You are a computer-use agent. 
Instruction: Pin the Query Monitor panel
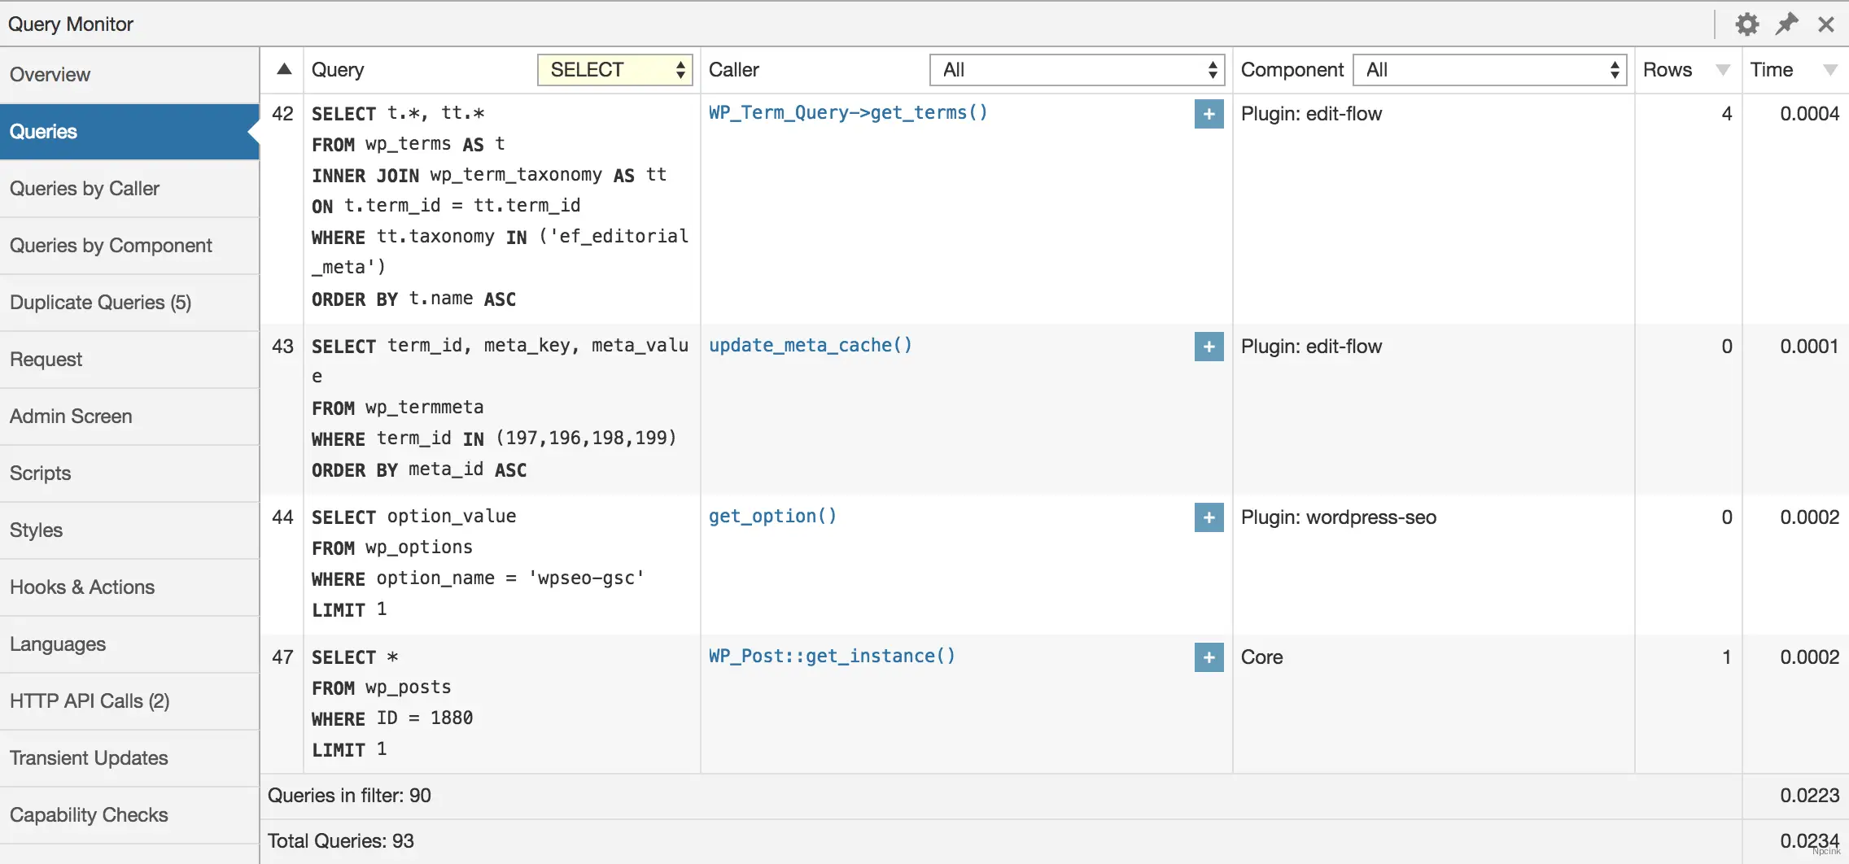pyautogui.click(x=1787, y=24)
